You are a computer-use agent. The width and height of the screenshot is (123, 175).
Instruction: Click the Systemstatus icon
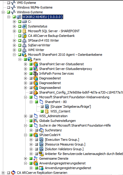(24, 26)
